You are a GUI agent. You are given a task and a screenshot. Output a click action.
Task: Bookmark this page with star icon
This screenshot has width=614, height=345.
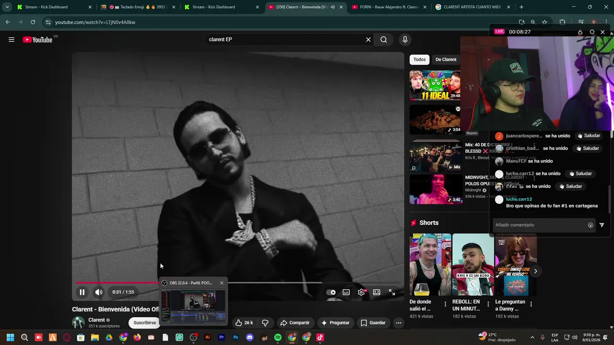pos(544,22)
